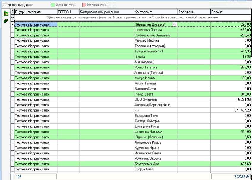Click the record count field showing 106
The width and height of the screenshot is (252, 180).
pyautogui.click(x=35, y=177)
